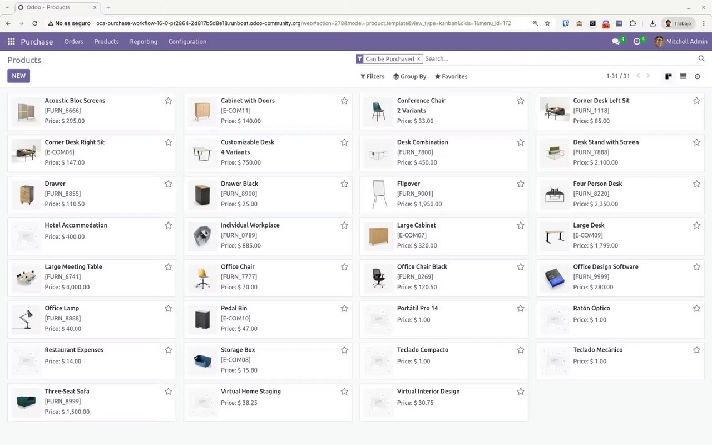This screenshot has width=712, height=445.
Task: Open the Virtual Interior Design product
Action: (x=444, y=402)
